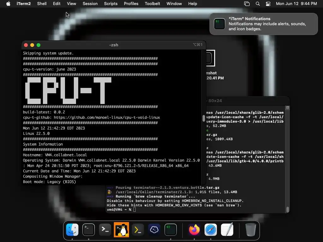Click the 'Pouring terminator' line in back terminal

(x=163, y=187)
